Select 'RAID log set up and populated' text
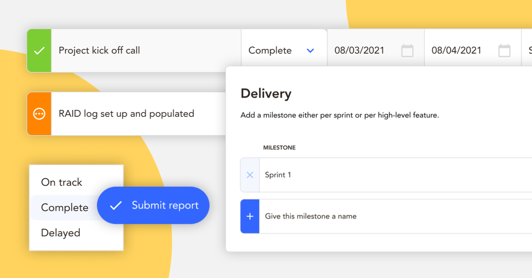Screen dimensions: 532x278 (x=126, y=114)
